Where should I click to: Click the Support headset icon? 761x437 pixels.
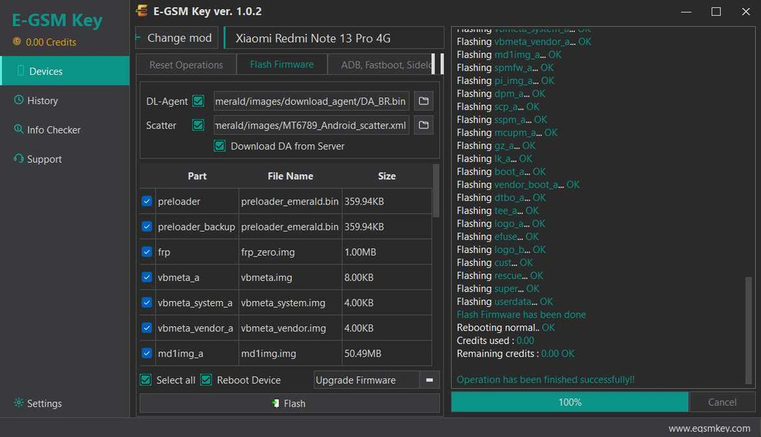click(x=19, y=158)
